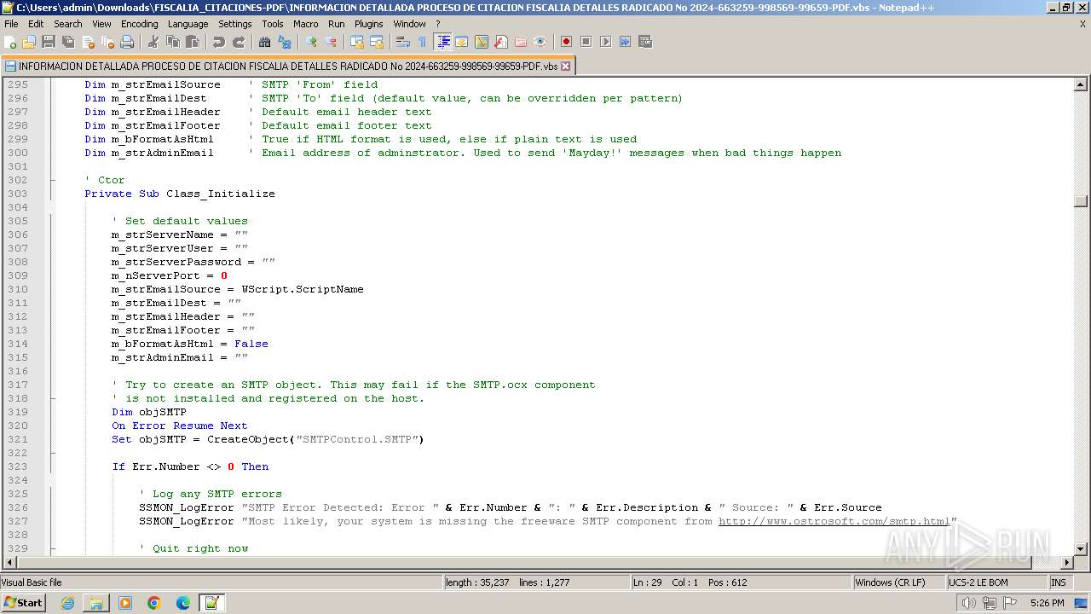Zoom in using toolbar magnifier icon

311,42
